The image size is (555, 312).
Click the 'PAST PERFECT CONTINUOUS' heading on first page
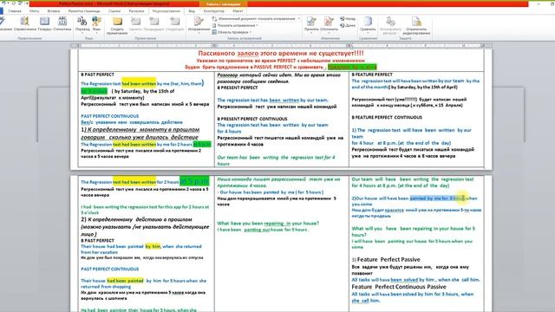point(110,116)
